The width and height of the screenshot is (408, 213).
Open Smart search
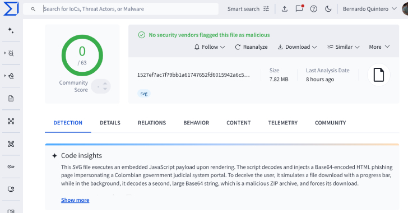point(243,9)
